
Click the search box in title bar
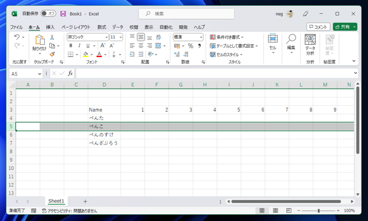[186, 14]
